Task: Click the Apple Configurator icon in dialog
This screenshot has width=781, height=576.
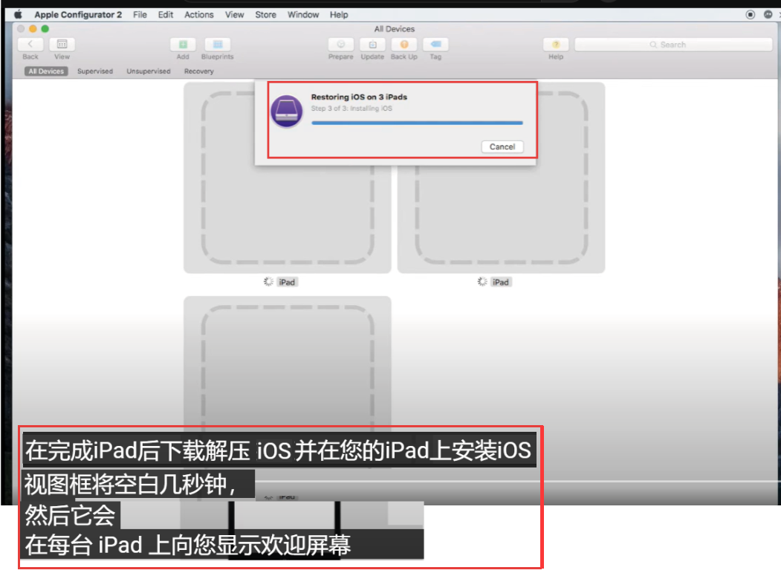Action: (286, 111)
